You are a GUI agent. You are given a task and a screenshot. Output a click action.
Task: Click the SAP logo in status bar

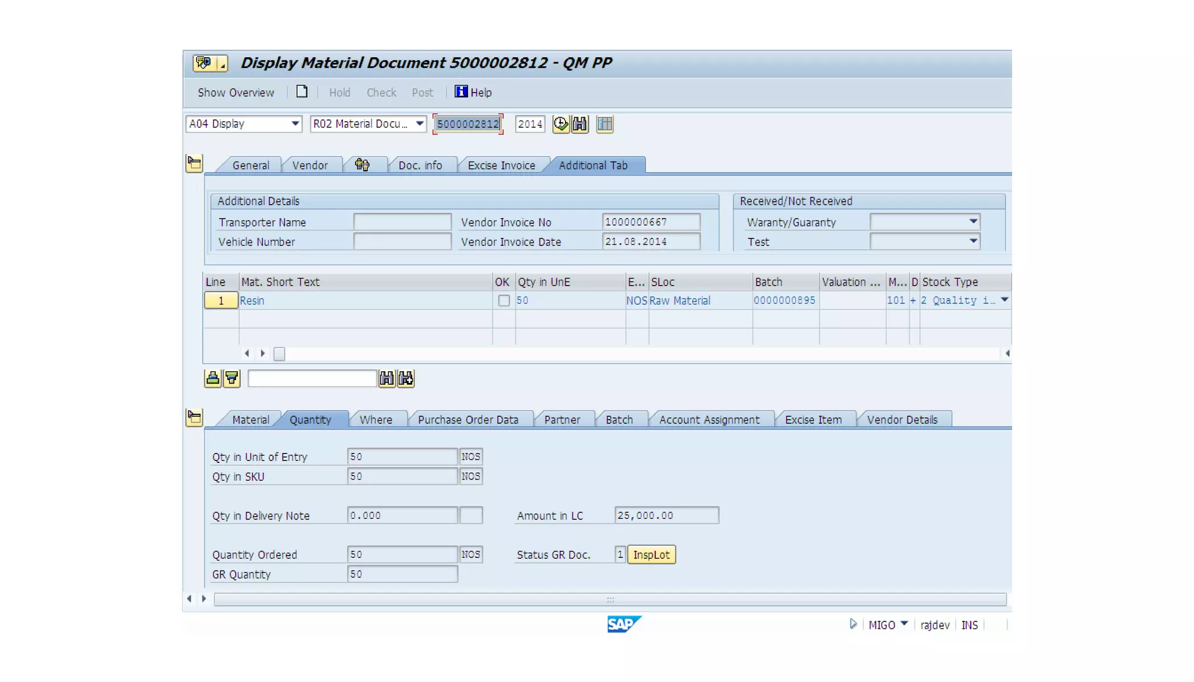click(x=624, y=624)
